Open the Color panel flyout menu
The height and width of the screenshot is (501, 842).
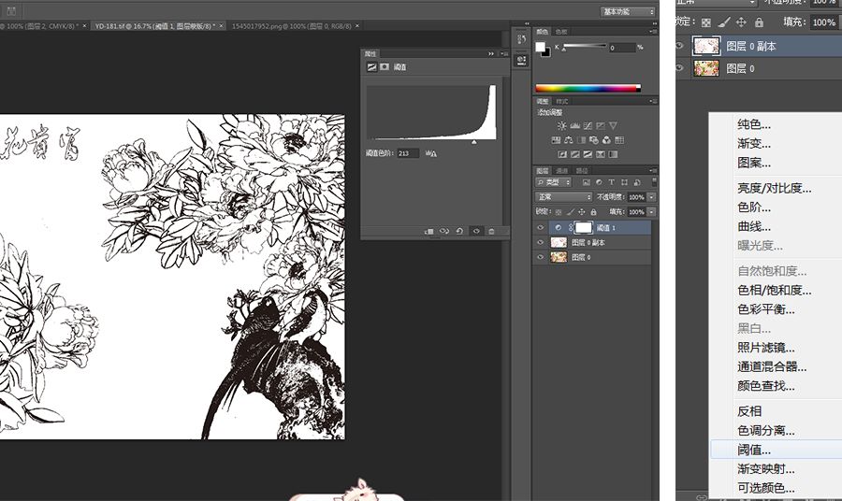[654, 32]
